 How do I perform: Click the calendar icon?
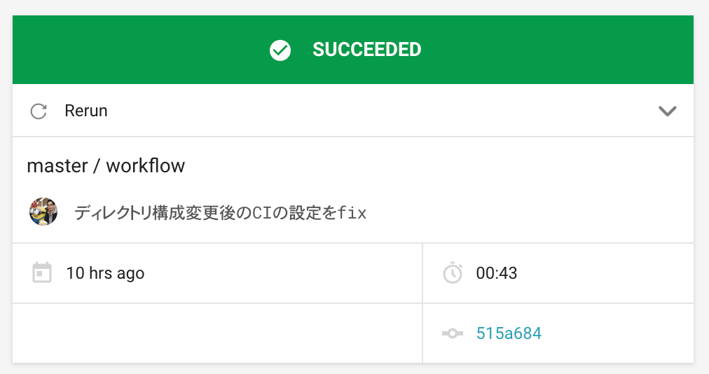[x=42, y=272]
